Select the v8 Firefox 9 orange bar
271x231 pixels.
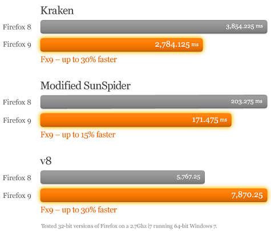point(154,195)
